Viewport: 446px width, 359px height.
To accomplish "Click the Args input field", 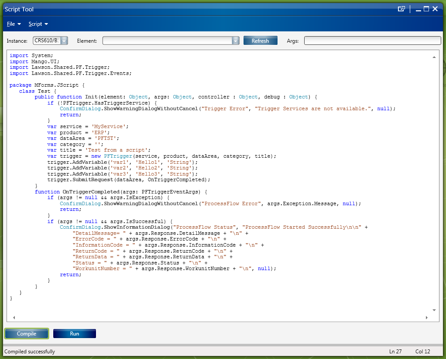I will (372, 41).
